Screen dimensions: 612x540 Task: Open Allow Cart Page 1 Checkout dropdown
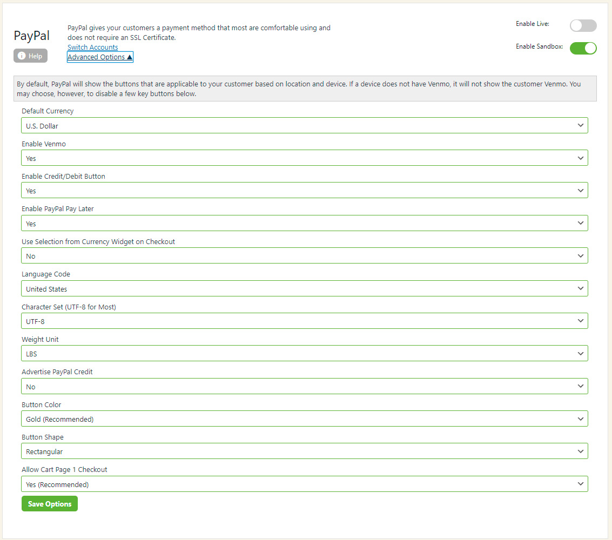[x=305, y=484]
